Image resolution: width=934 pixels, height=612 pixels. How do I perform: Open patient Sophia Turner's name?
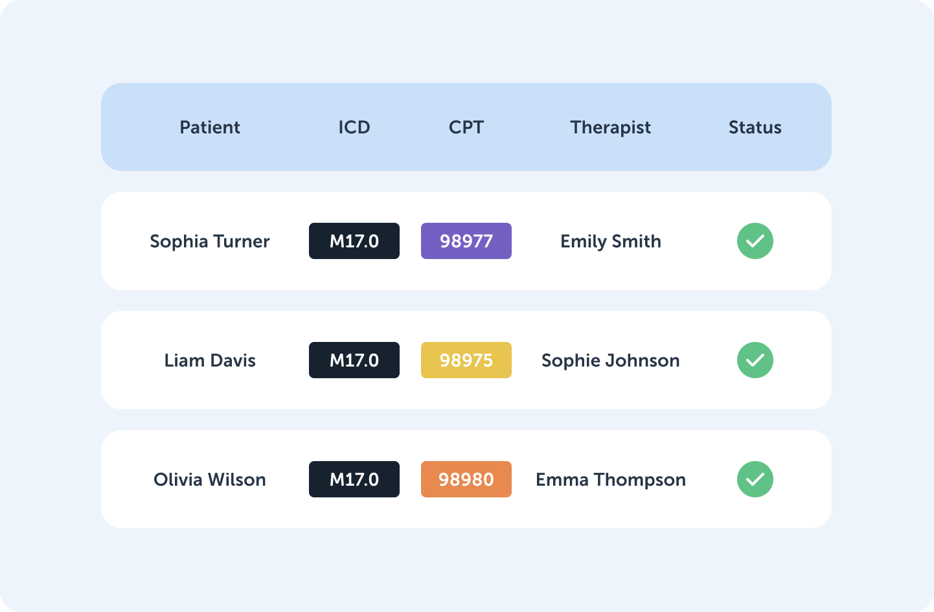[x=210, y=242]
